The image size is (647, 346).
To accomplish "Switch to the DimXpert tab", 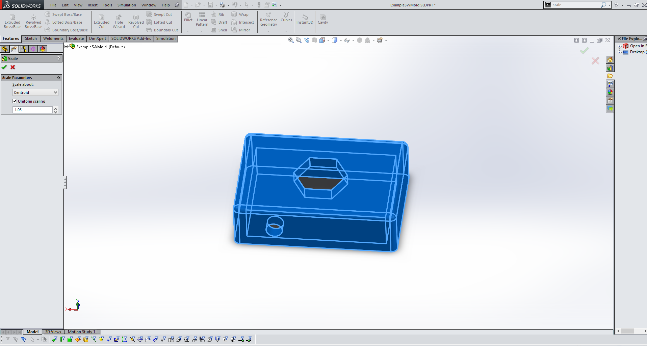I will 98,38.
